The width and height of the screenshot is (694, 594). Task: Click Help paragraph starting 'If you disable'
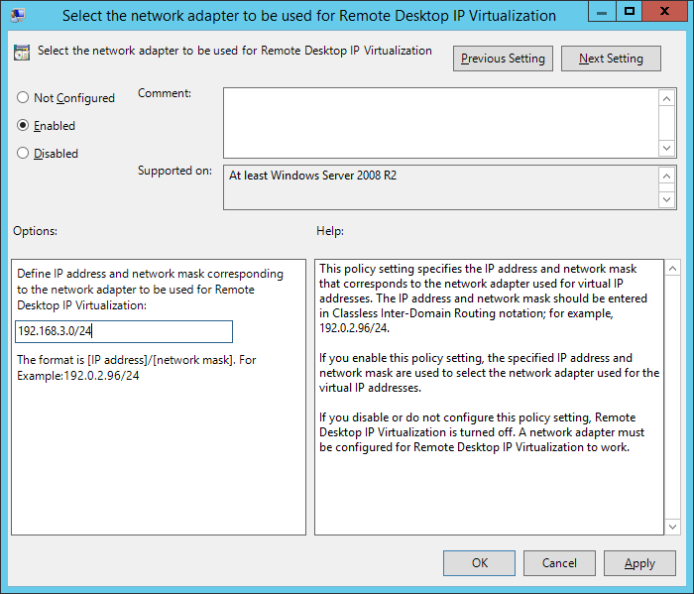tap(482, 432)
